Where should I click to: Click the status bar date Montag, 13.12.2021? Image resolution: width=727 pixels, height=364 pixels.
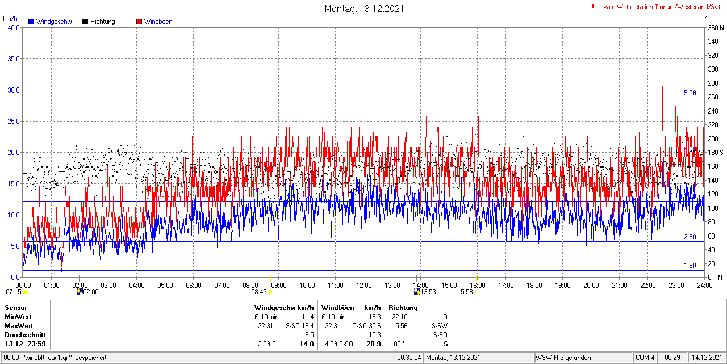click(454, 358)
